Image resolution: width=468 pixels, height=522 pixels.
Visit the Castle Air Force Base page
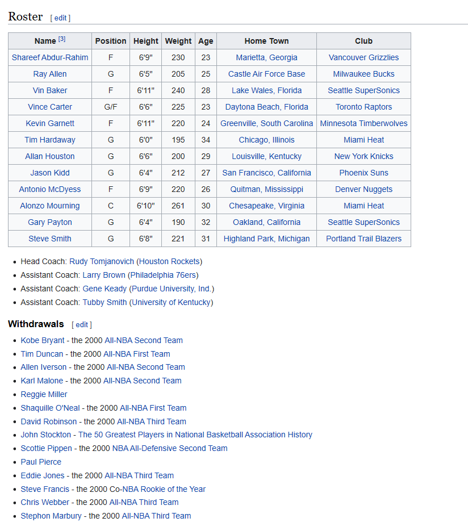tap(266, 74)
